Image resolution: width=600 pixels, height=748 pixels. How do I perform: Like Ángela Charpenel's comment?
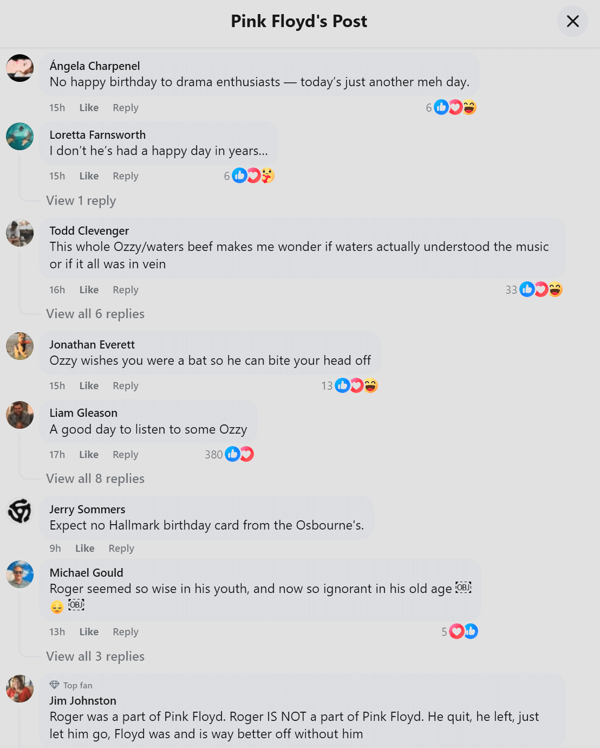tap(89, 107)
